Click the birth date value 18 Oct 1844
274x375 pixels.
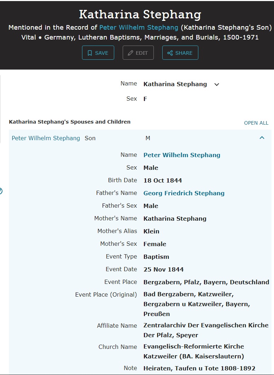click(163, 180)
